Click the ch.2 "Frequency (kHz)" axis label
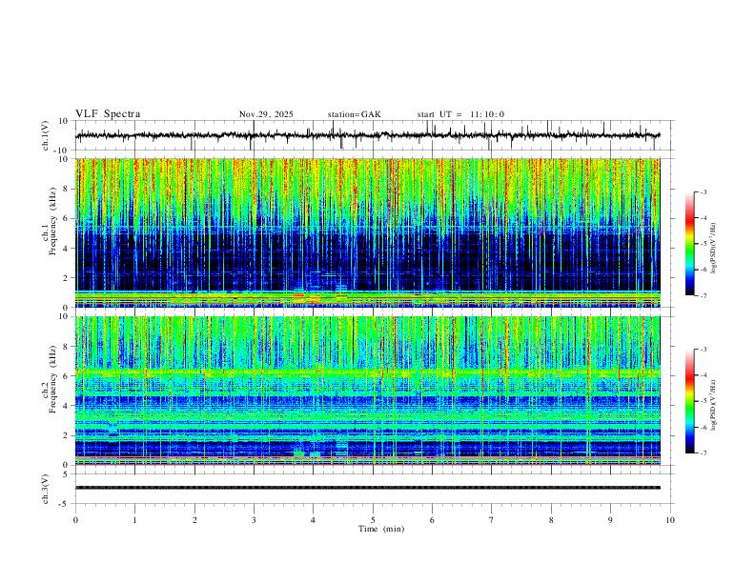Screen dimensions: 755x583 [x=52, y=379]
